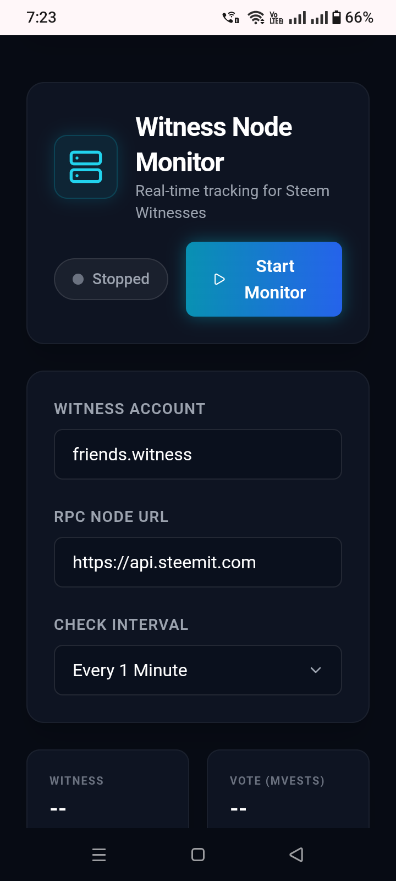Tap the Android back triangle icon
This screenshot has height=881, width=396.
[296, 855]
